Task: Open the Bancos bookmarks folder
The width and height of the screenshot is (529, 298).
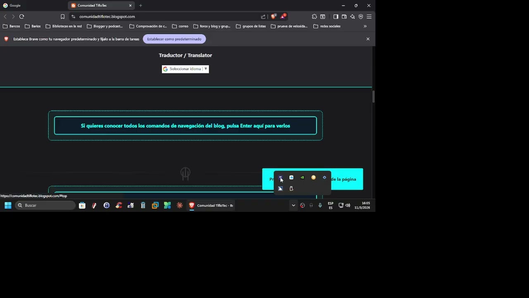Action: pos(11,26)
